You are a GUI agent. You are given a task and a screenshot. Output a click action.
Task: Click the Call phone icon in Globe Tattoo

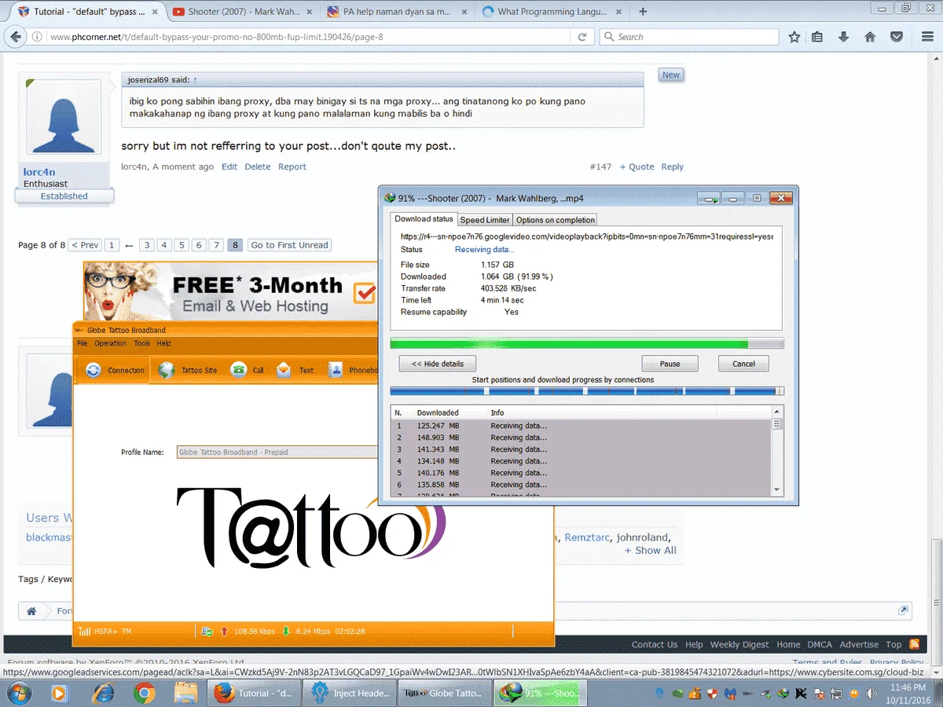pyautogui.click(x=238, y=370)
